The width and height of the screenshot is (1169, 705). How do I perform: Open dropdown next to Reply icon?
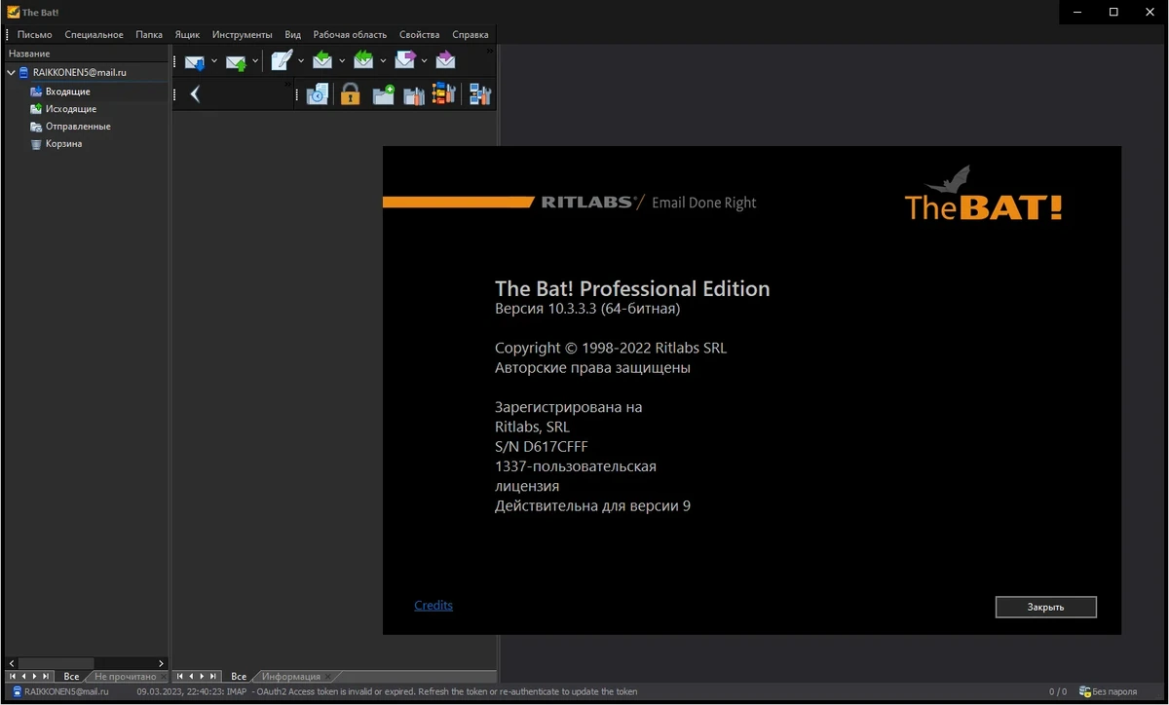(x=342, y=61)
